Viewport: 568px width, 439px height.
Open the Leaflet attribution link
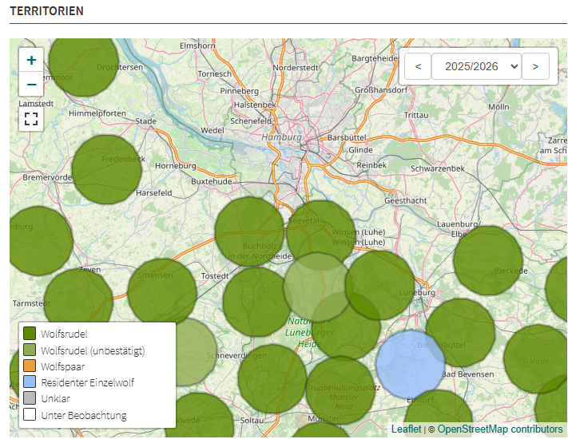(406, 429)
